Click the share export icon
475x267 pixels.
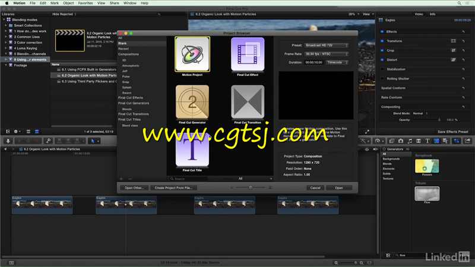click(467, 141)
